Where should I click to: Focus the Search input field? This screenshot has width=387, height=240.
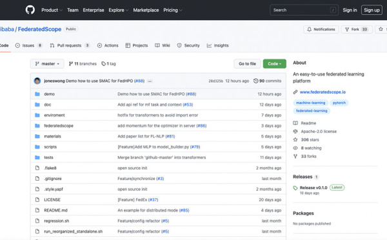coord(304,10)
